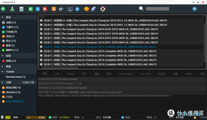
Task: Click the WebUI started log line
Action: [122, 79]
